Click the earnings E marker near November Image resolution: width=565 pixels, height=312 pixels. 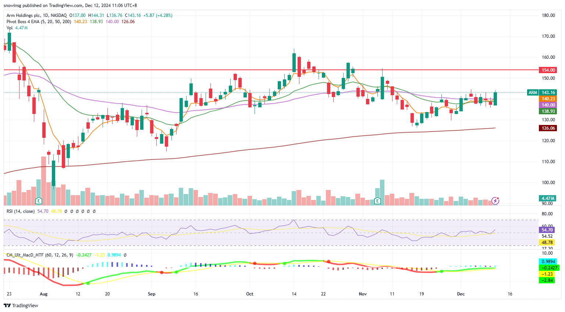377,201
